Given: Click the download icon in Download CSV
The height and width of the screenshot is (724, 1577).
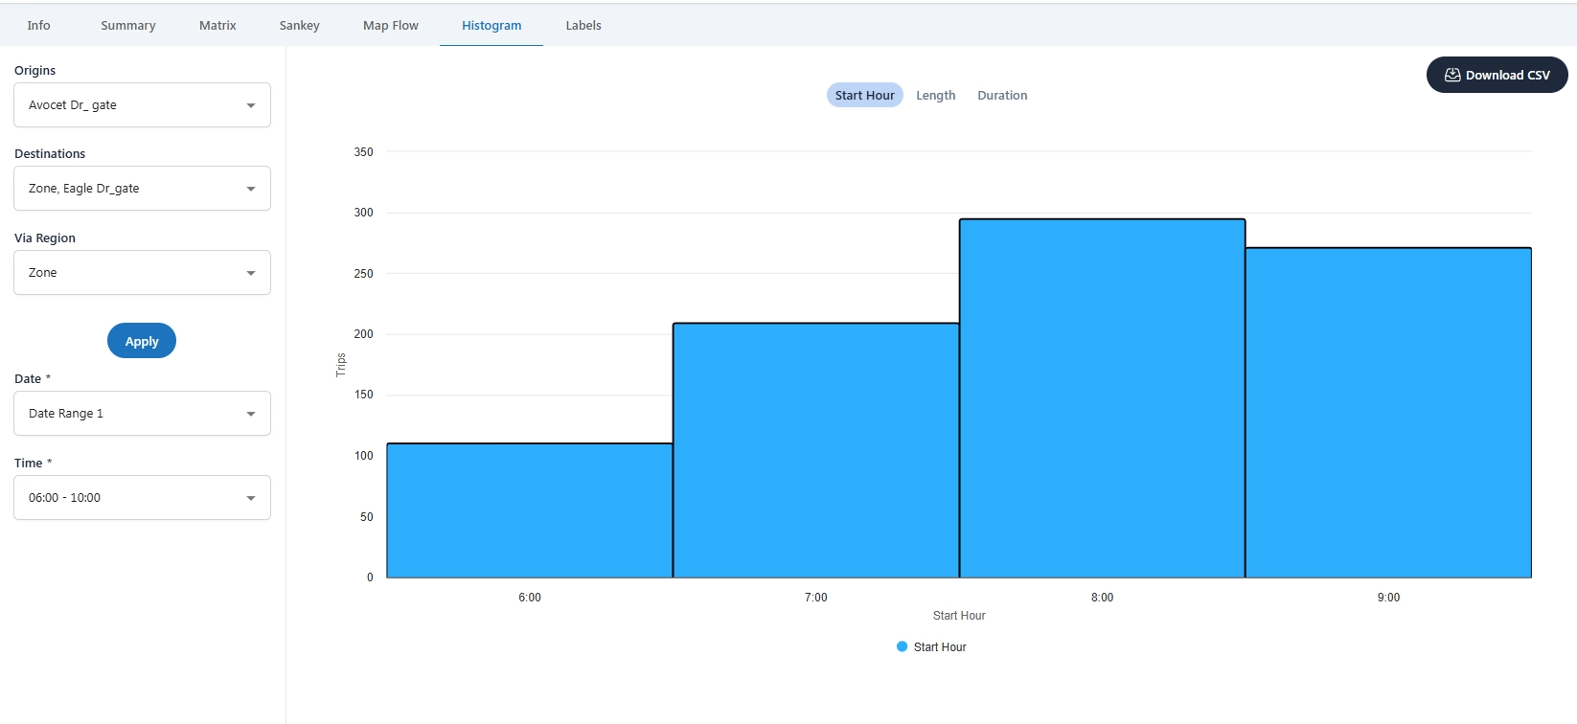Looking at the screenshot, I should (1452, 75).
